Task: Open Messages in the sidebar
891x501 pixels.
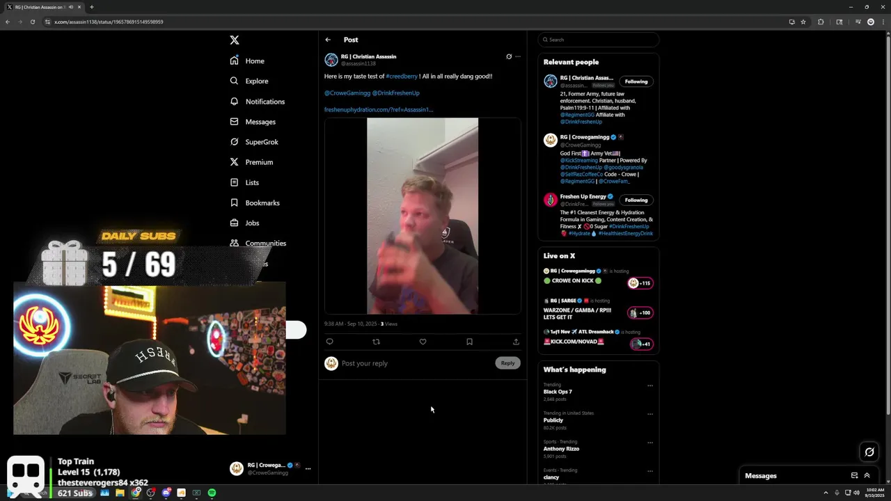Action: pos(253,122)
